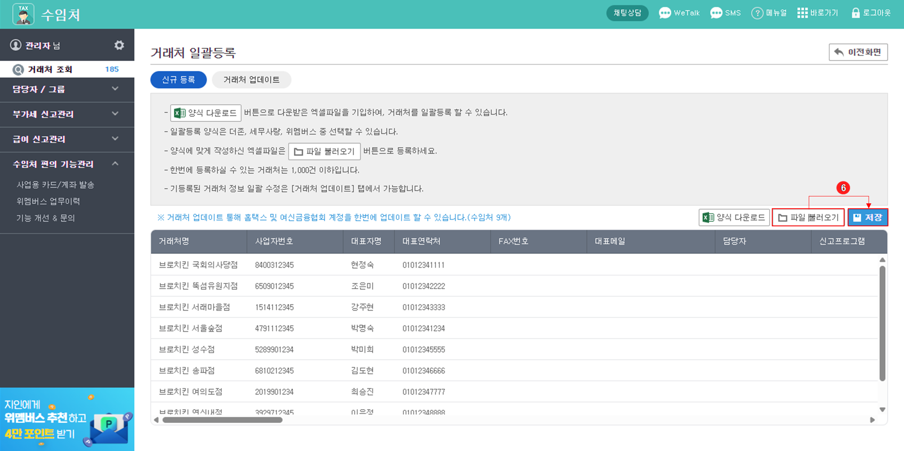Click the blue 저장 save button
Image resolution: width=904 pixels, height=451 pixels.
tap(868, 218)
